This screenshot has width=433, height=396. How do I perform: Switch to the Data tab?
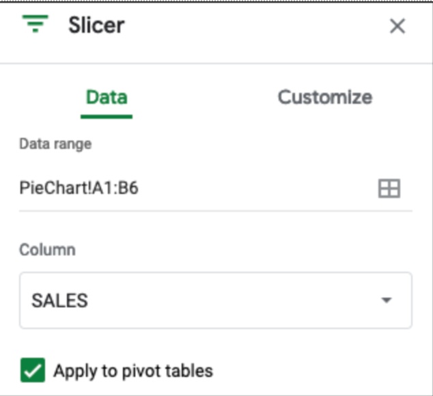pyautogui.click(x=107, y=97)
